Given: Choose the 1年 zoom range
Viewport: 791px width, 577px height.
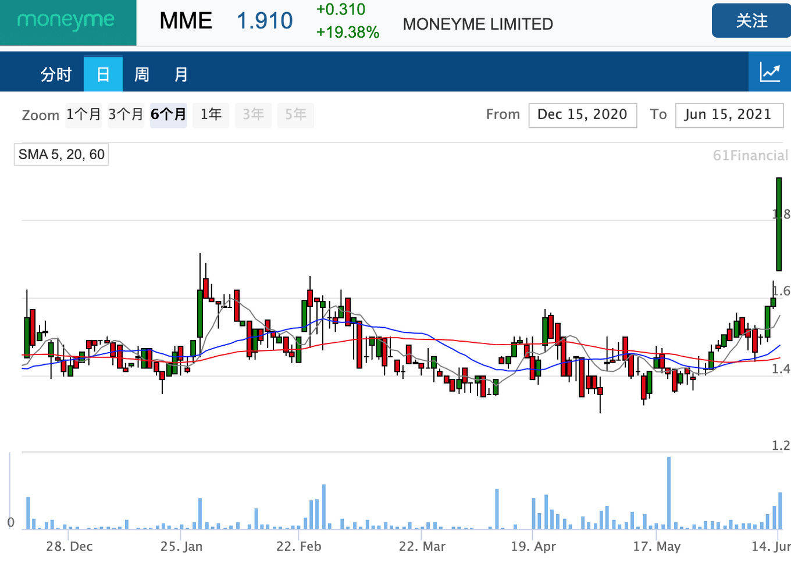Looking at the screenshot, I should pyautogui.click(x=211, y=114).
